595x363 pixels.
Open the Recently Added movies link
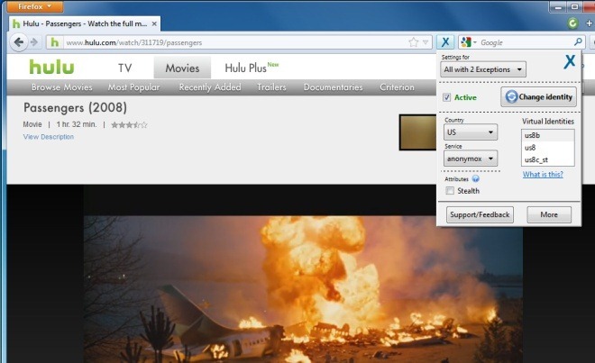click(x=210, y=87)
